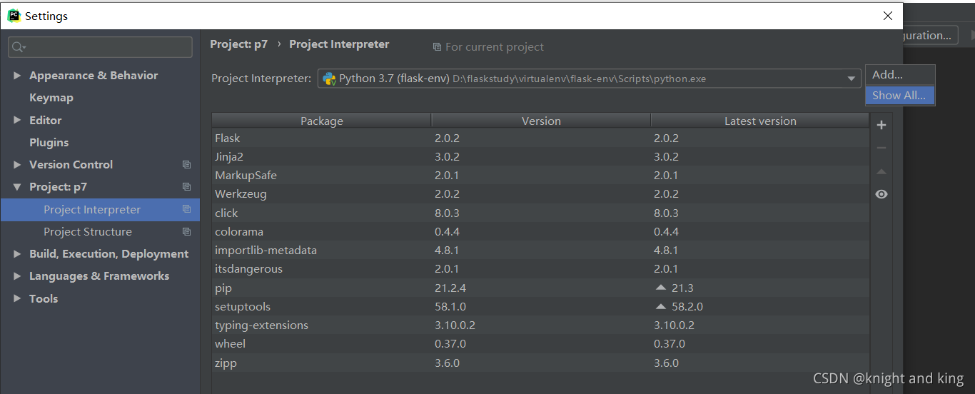The height and width of the screenshot is (394, 975).
Task: Expand Appearance & Behavior section
Action: [17, 76]
